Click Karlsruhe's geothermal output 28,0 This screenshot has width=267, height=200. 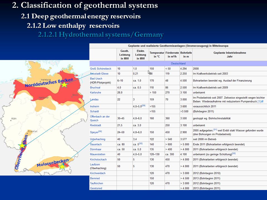(120, 92)
